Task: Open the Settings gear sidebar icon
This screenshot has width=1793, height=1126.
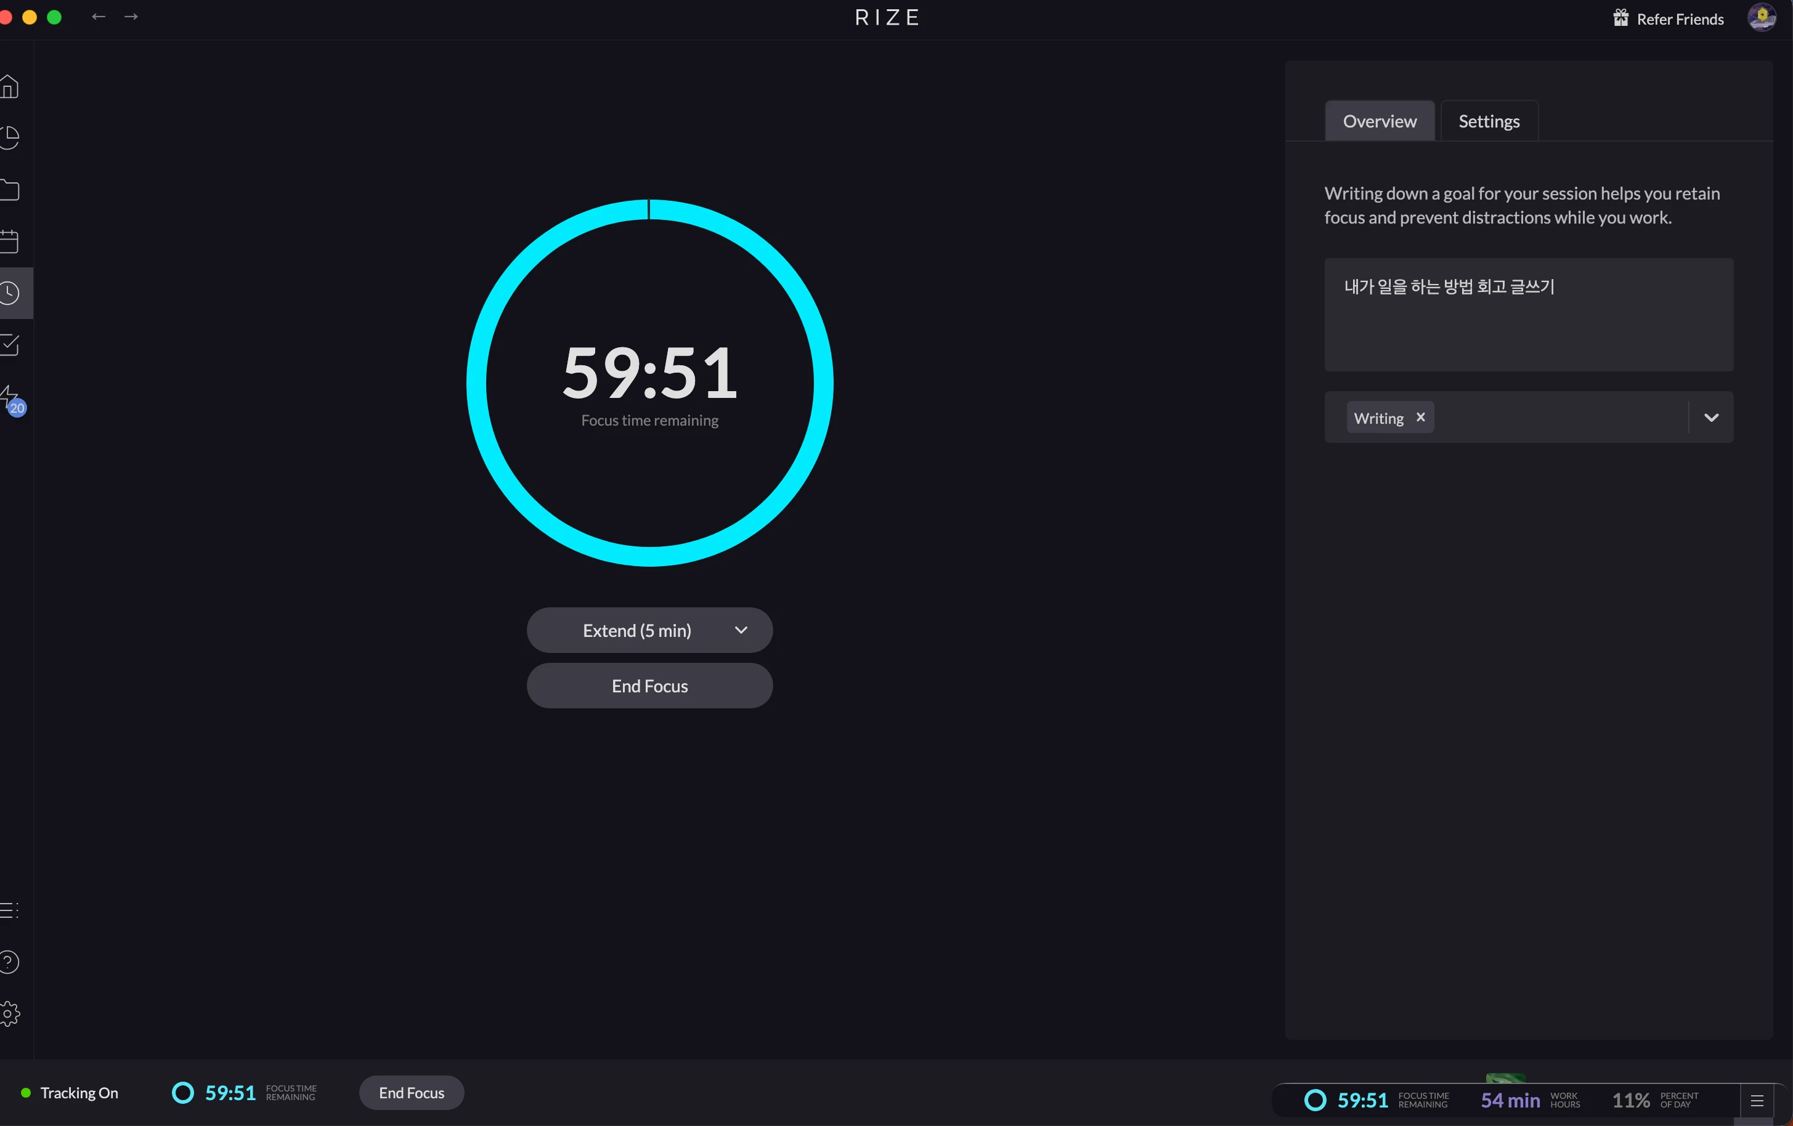Action: (10, 1013)
